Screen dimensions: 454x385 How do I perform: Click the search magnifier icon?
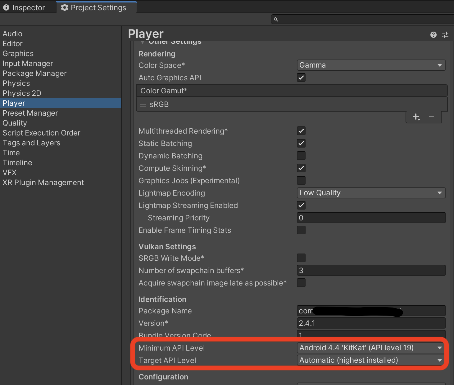click(x=276, y=19)
